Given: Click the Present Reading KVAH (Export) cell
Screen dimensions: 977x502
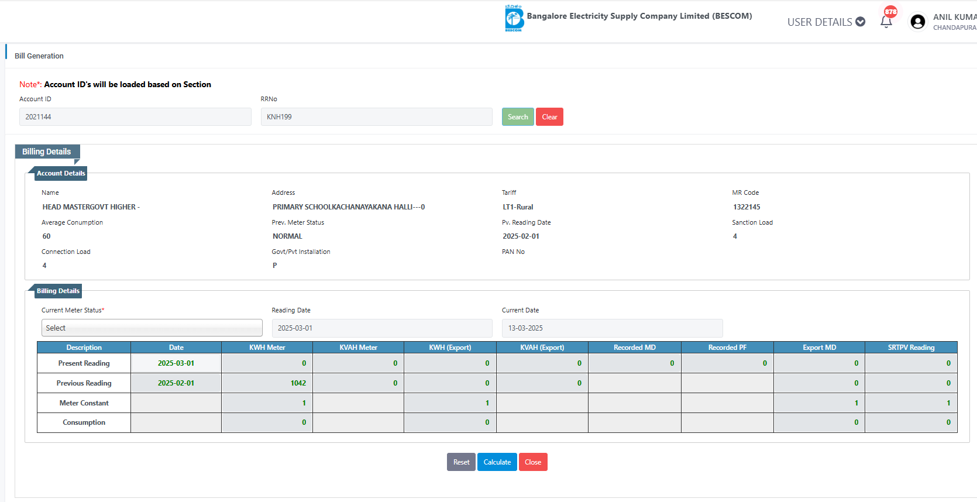Looking at the screenshot, I should point(542,363).
